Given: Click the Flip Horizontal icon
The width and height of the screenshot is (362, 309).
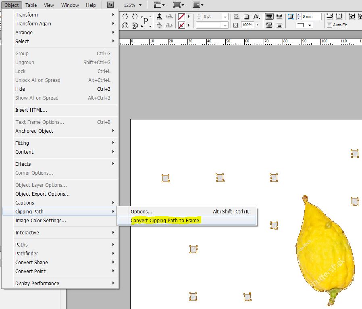Looking at the screenshot, I should coord(125,25).
